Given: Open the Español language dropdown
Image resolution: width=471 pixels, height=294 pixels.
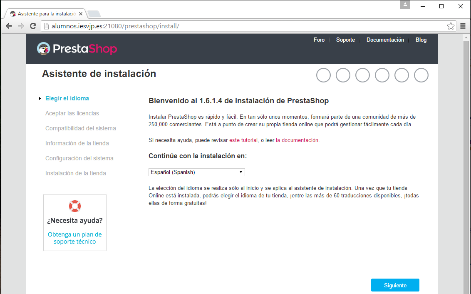Looking at the screenshot, I should coord(196,172).
